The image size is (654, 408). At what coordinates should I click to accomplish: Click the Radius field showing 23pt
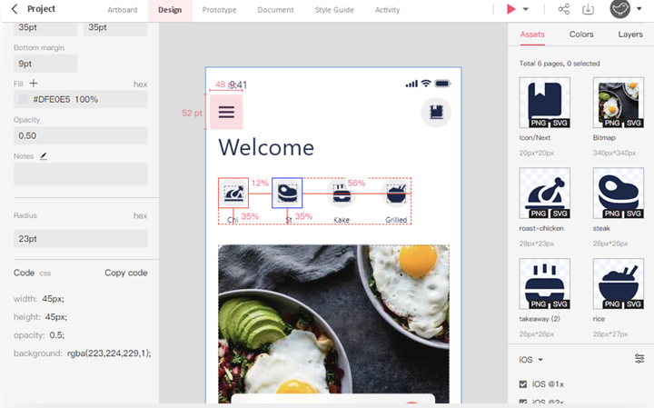[81, 239]
